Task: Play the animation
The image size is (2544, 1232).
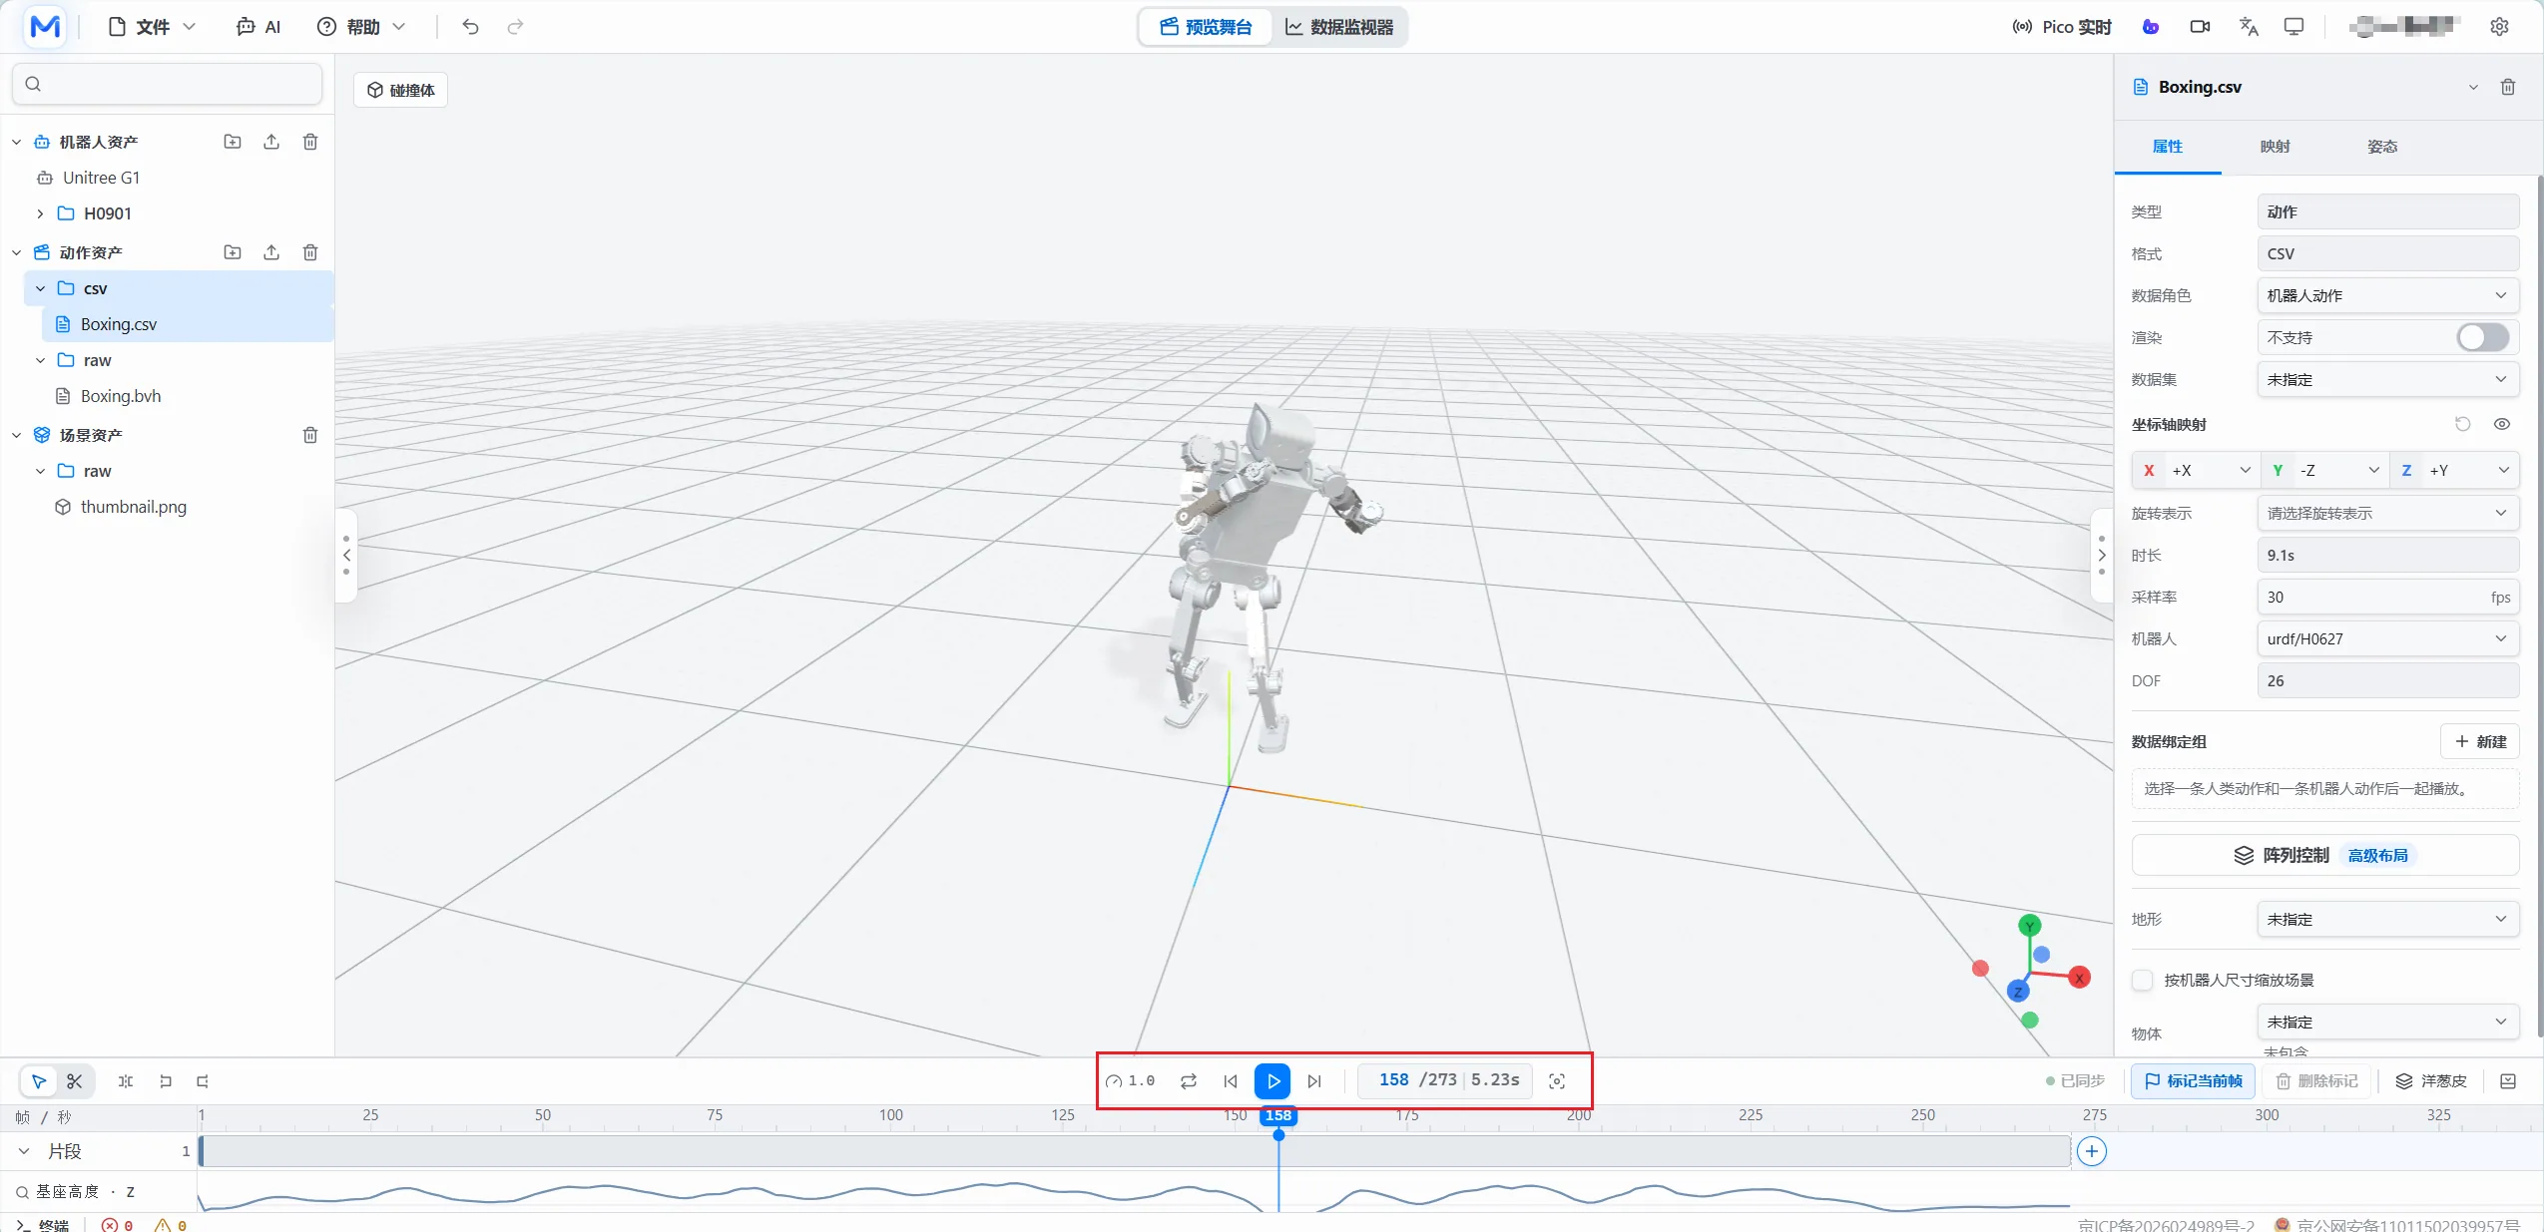Action: 1272,1081
